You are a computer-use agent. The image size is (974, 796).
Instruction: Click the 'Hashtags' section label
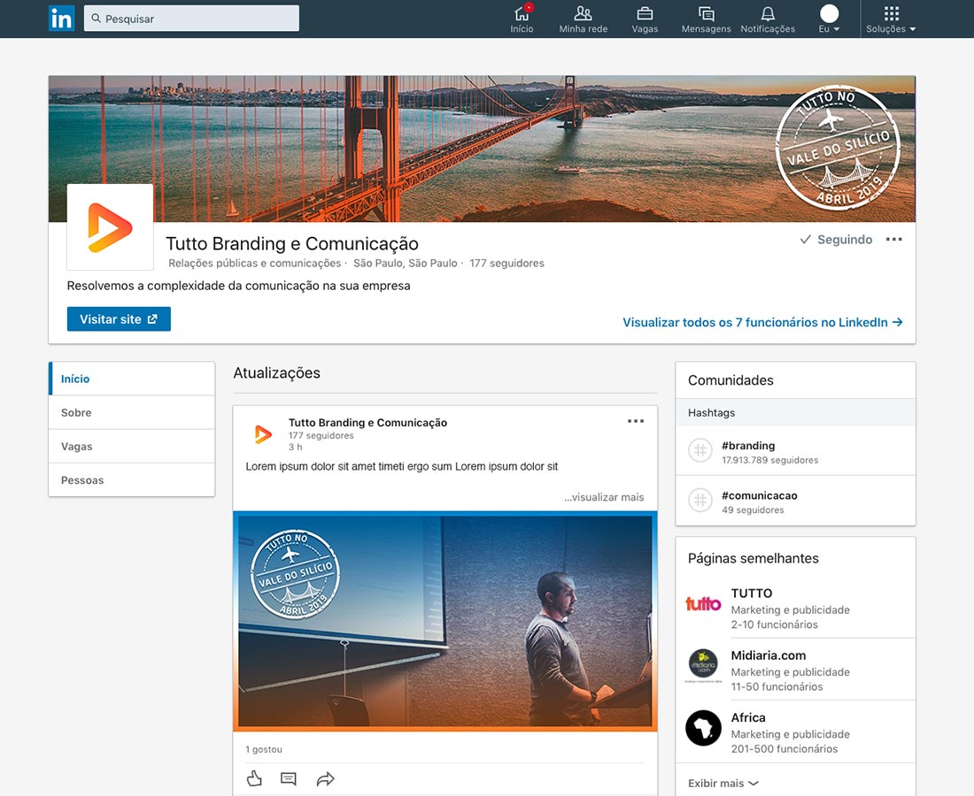pos(711,412)
